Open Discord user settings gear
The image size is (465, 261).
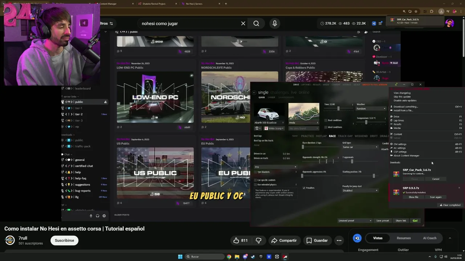click(104, 216)
